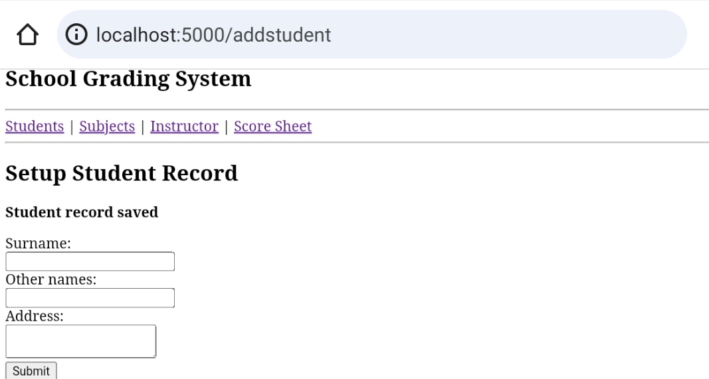Select the 'addstudent' path in address bar

[x=282, y=35]
